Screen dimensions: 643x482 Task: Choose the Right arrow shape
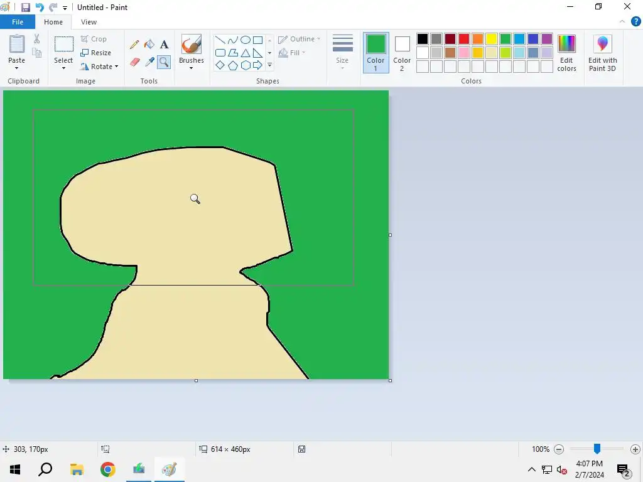257,65
